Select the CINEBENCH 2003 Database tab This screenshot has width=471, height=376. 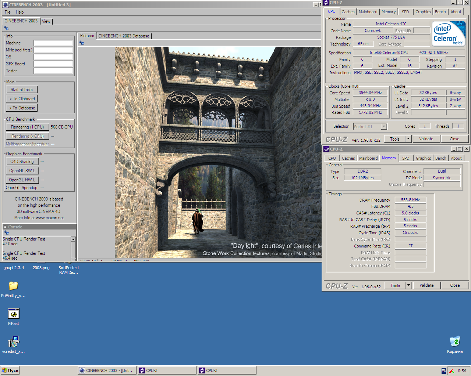(124, 36)
